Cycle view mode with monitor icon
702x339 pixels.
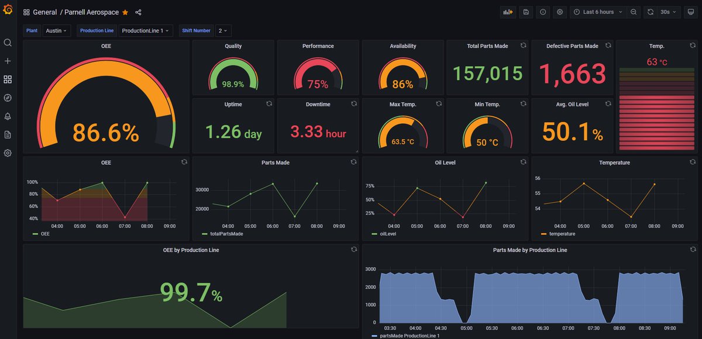pos(691,12)
